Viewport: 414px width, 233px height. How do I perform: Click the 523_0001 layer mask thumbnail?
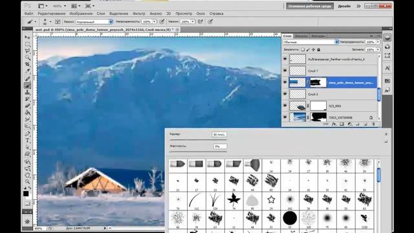coord(318,105)
